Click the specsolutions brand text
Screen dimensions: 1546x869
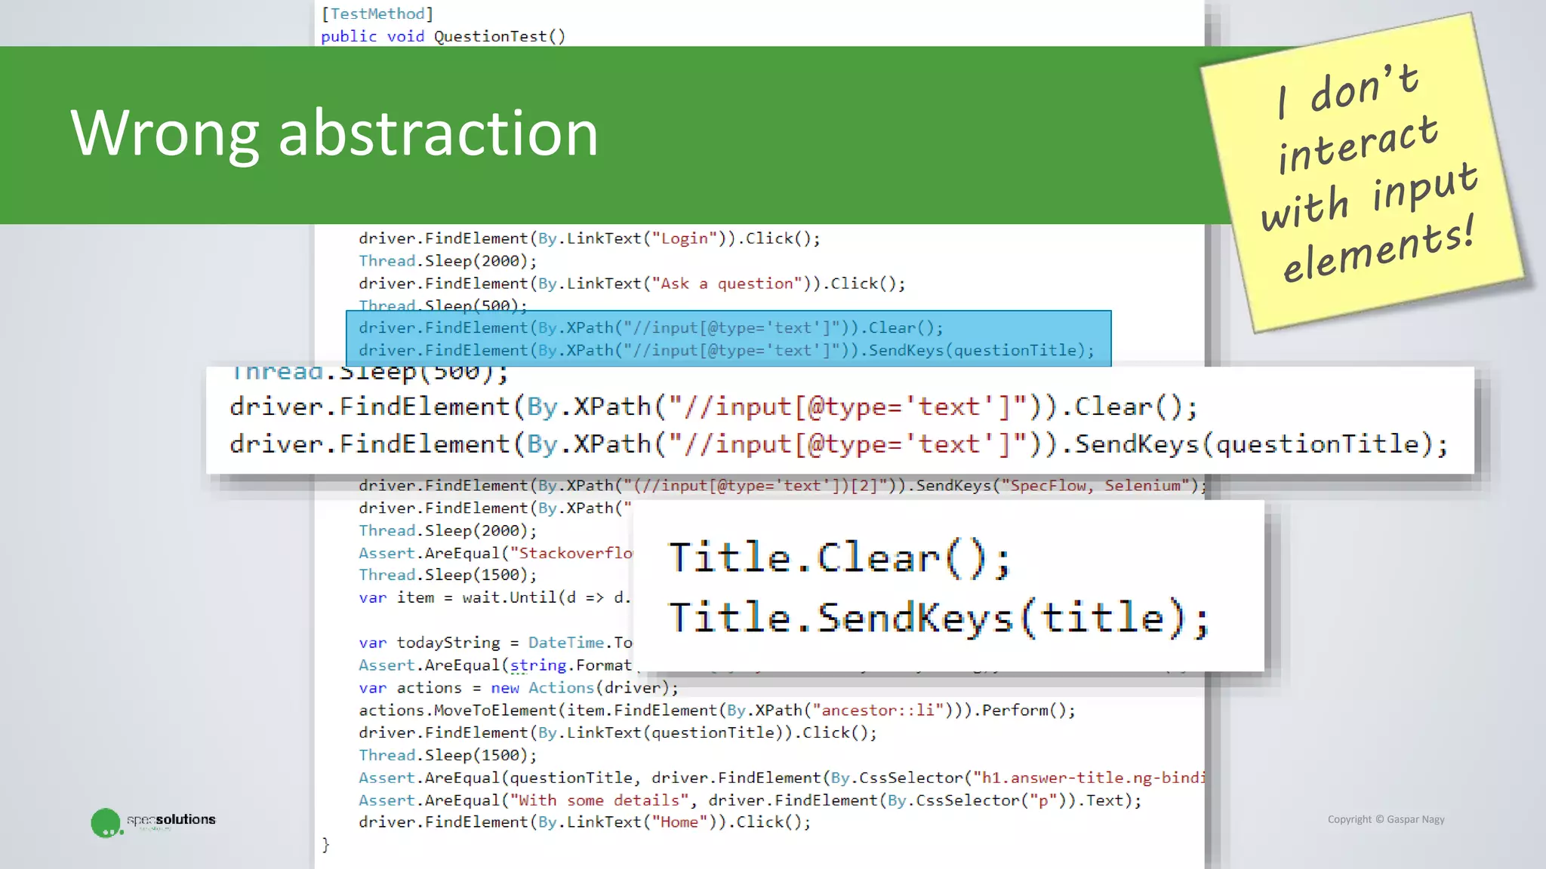coord(171,819)
